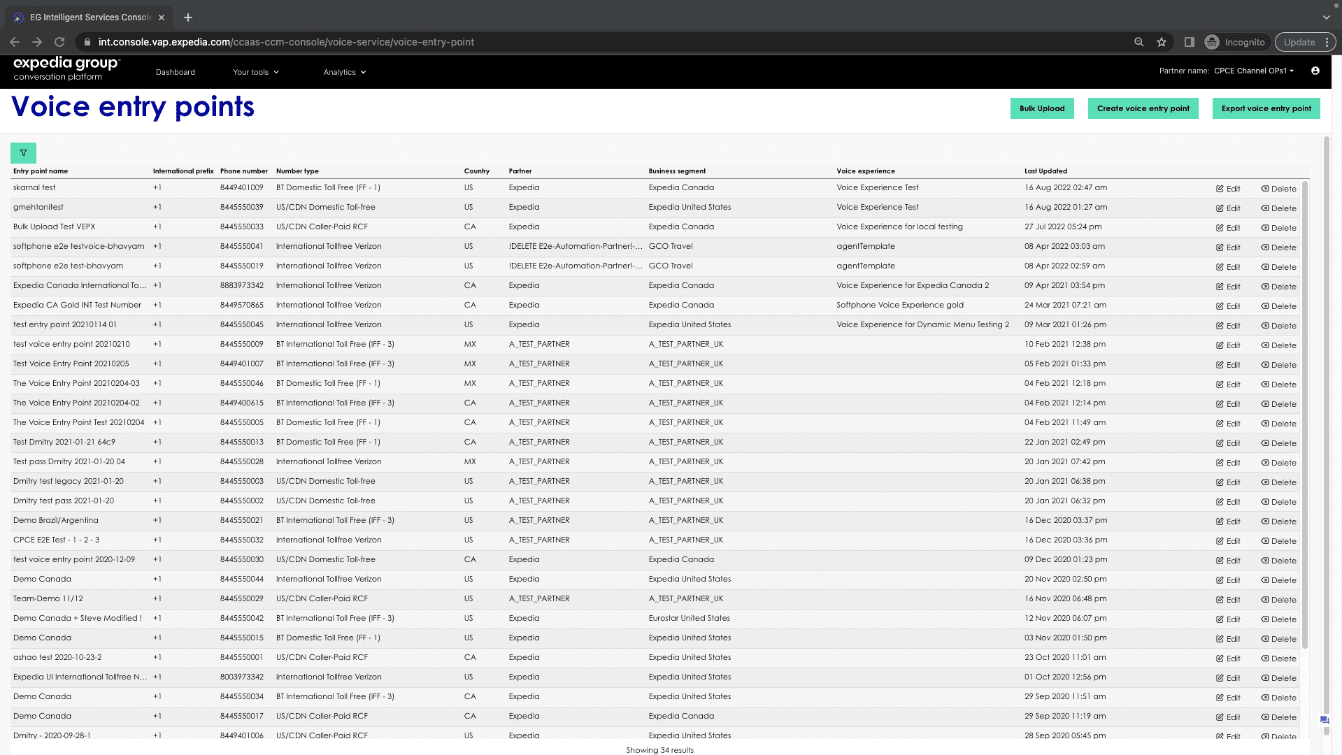
Task: Bookmark this page with the star
Action: pyautogui.click(x=1162, y=42)
